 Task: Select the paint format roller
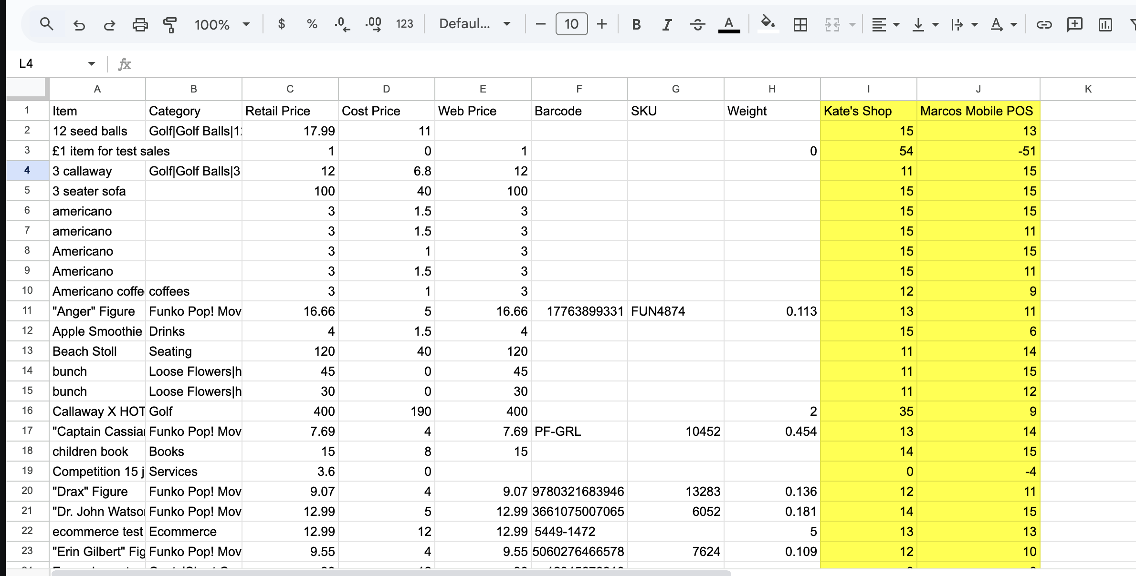[x=170, y=24]
